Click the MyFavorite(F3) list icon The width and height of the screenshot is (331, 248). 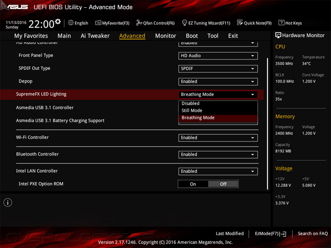click(98, 23)
